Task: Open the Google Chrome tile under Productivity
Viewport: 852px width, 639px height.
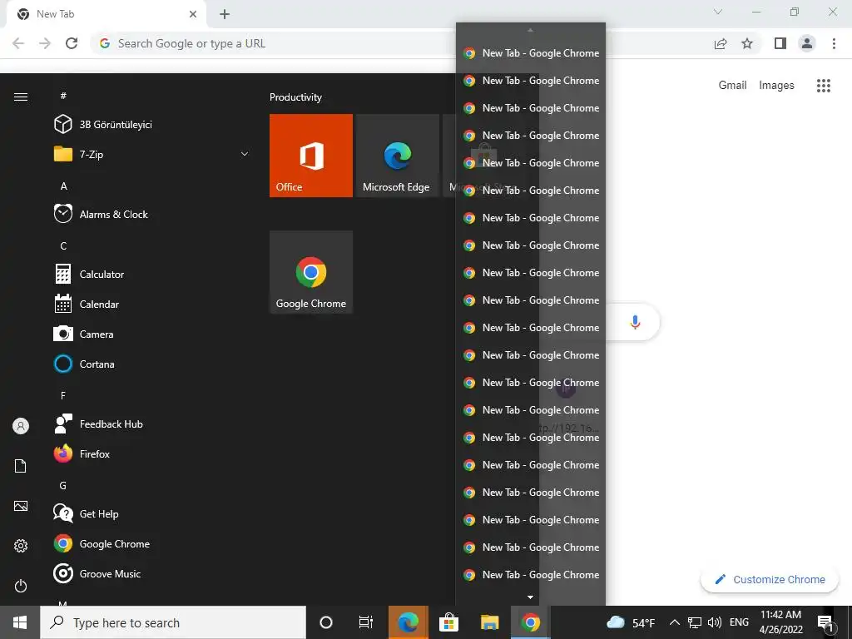Action: (311, 272)
